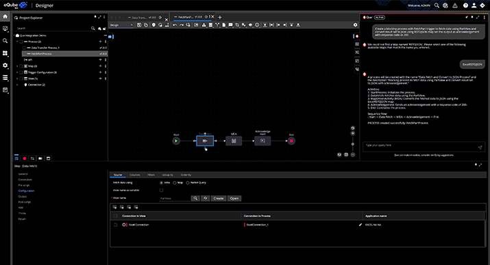This screenshot has width=490, height=265.
Task: Select the View radio button
Action: pos(161,183)
